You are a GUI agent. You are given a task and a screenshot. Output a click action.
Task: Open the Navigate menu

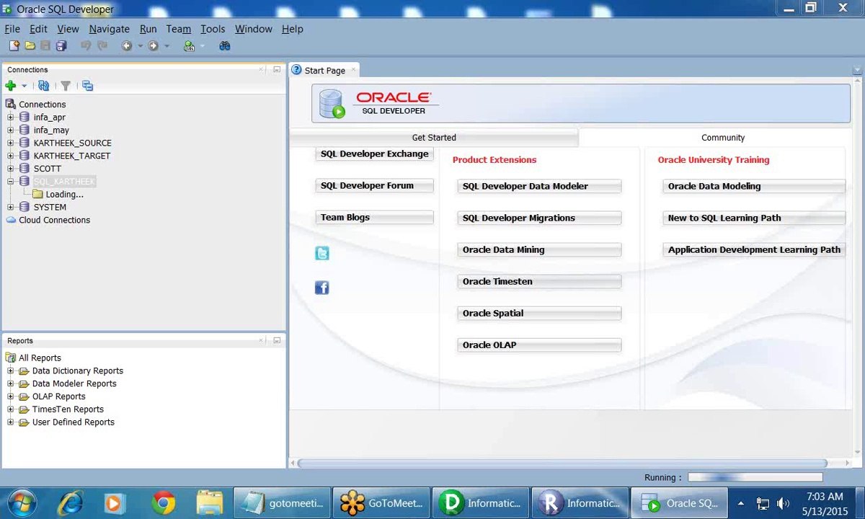click(109, 29)
